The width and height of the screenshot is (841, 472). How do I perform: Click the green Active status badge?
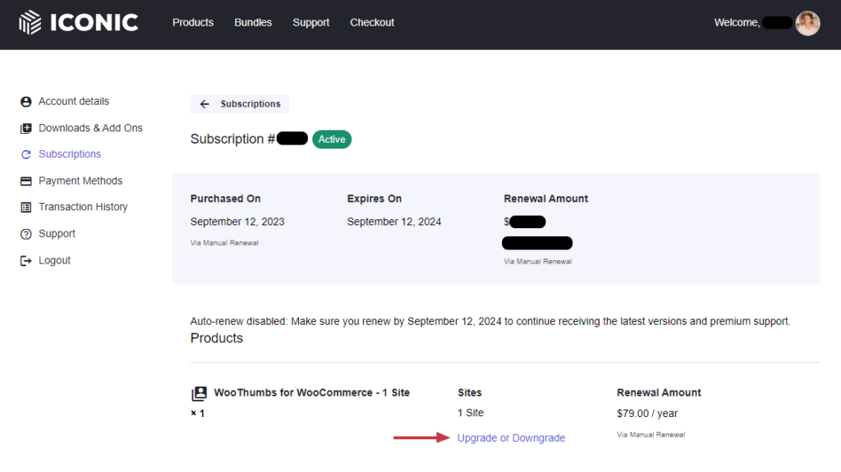pyautogui.click(x=332, y=140)
